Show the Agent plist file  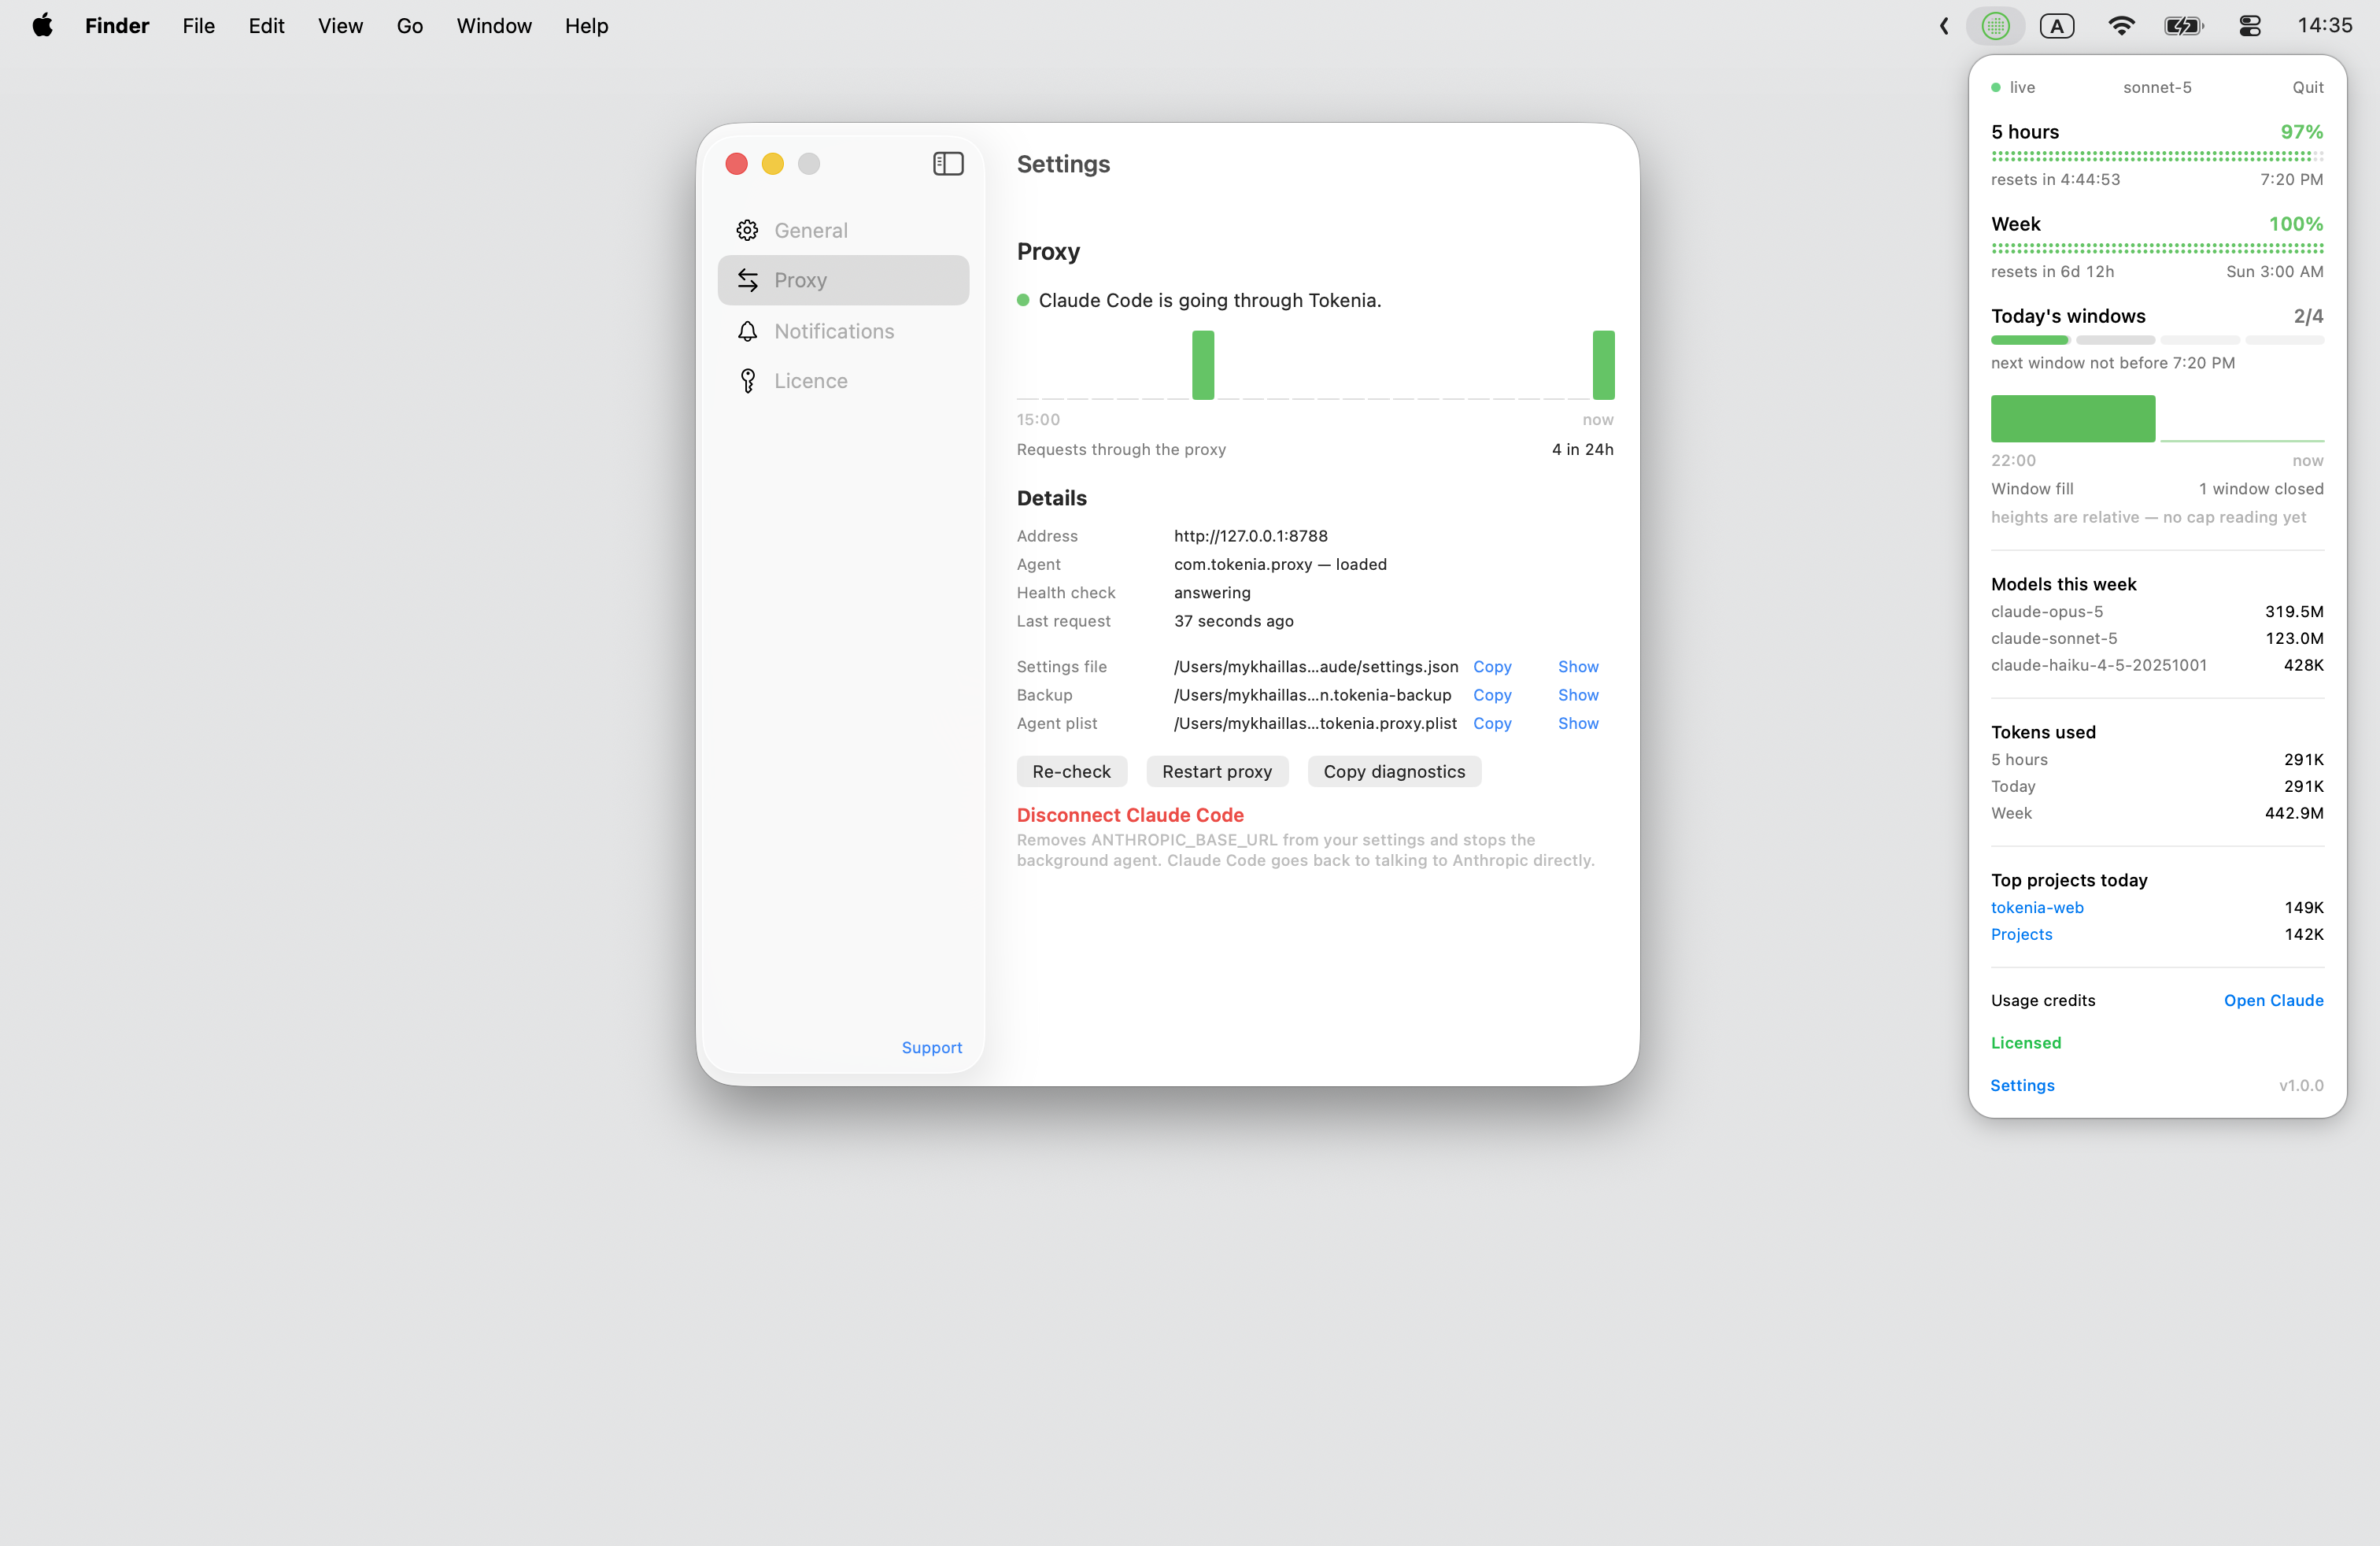(x=1578, y=723)
